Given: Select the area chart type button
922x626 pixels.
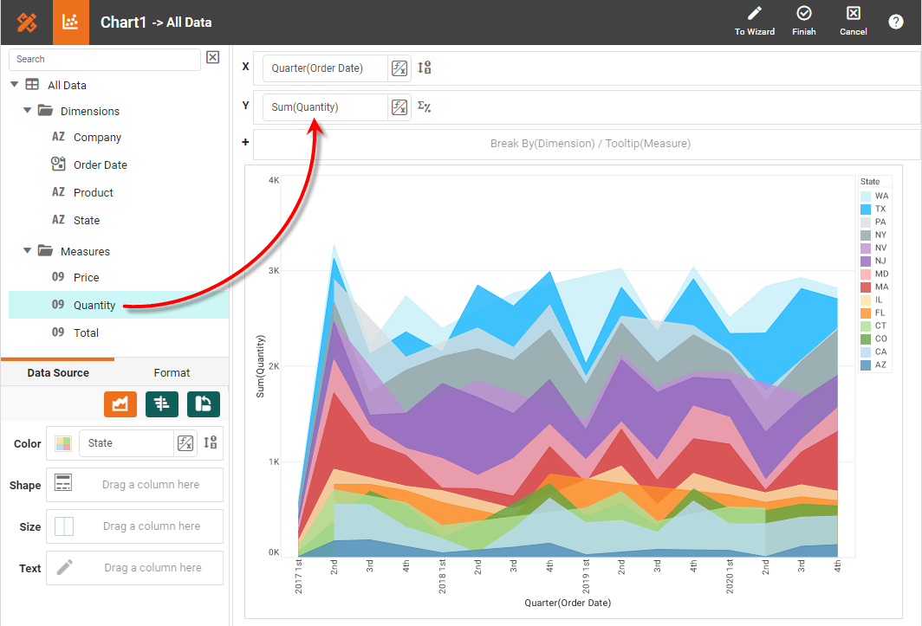Looking at the screenshot, I should coord(120,403).
